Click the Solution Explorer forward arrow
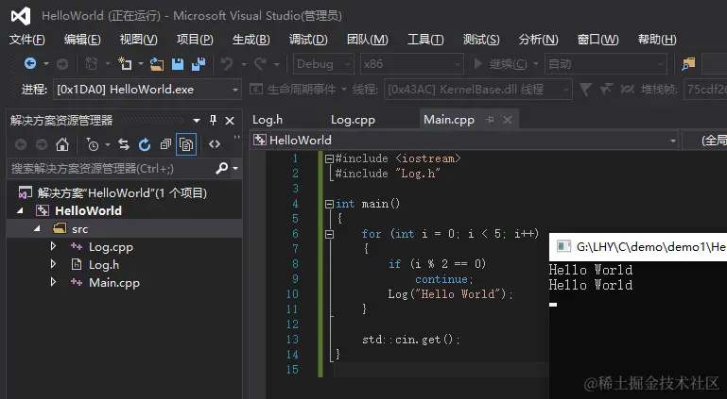727x399 pixels. point(42,144)
